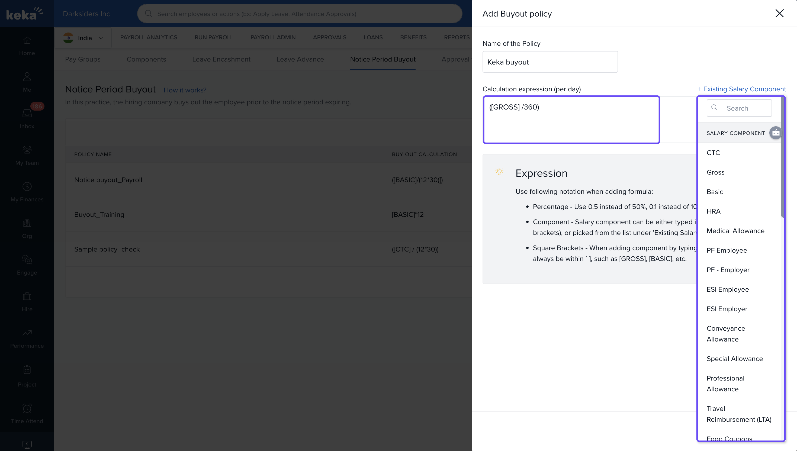
Task: Click the Home icon in sidebar
Action: (x=27, y=41)
